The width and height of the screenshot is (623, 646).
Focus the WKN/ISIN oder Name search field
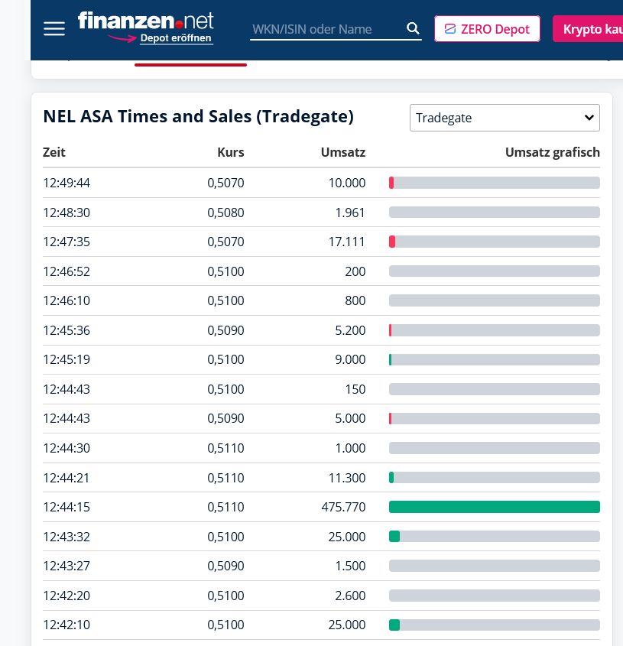point(325,29)
